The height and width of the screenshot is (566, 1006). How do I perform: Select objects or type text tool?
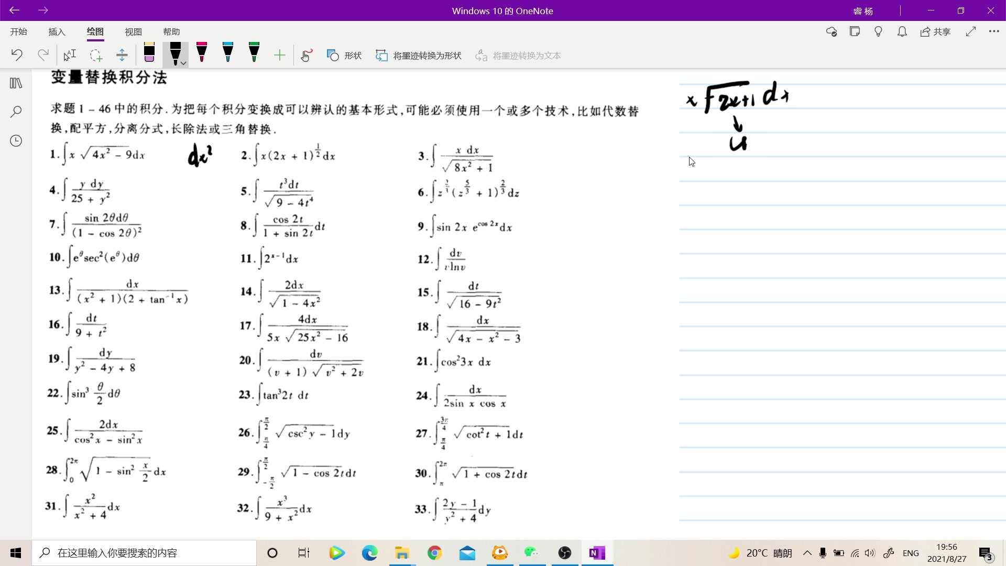tap(70, 56)
